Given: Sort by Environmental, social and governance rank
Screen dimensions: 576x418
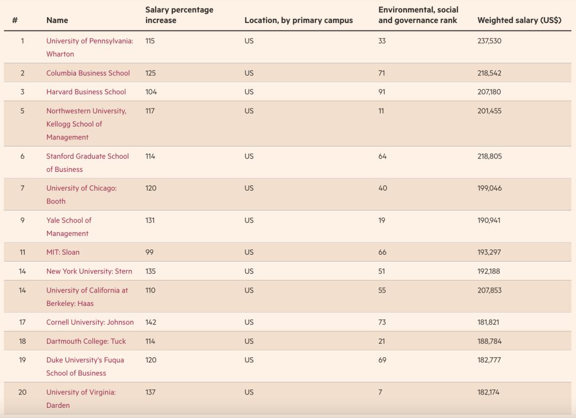Looking at the screenshot, I should pos(418,15).
